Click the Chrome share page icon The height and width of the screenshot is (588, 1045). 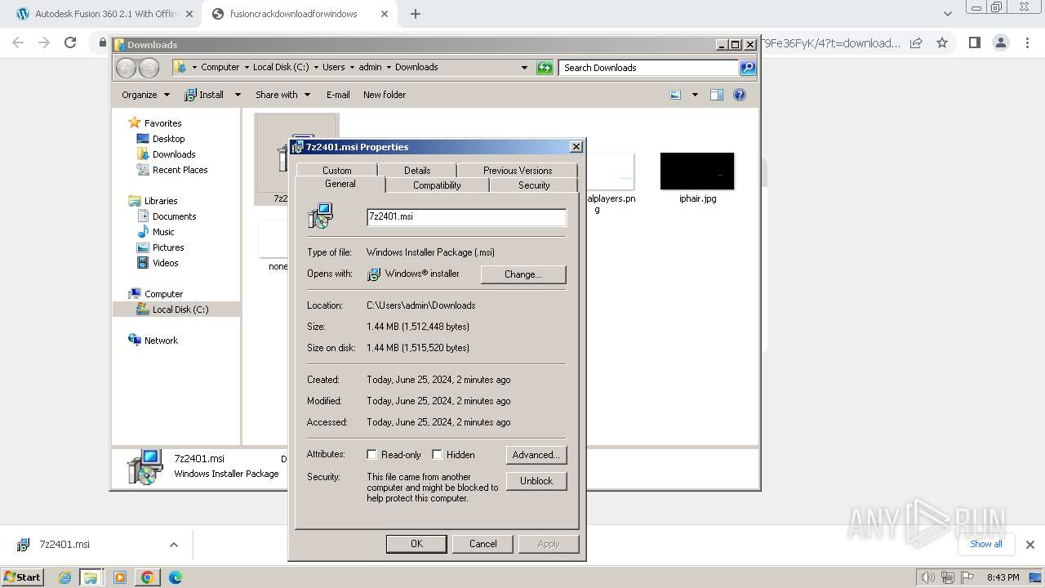coord(916,42)
